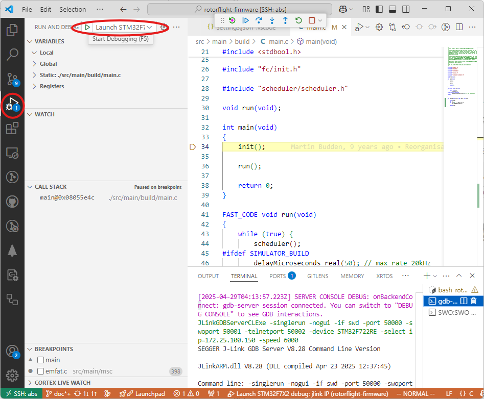Switch to the PORTS panel tab
484x399 pixels.
(282, 276)
